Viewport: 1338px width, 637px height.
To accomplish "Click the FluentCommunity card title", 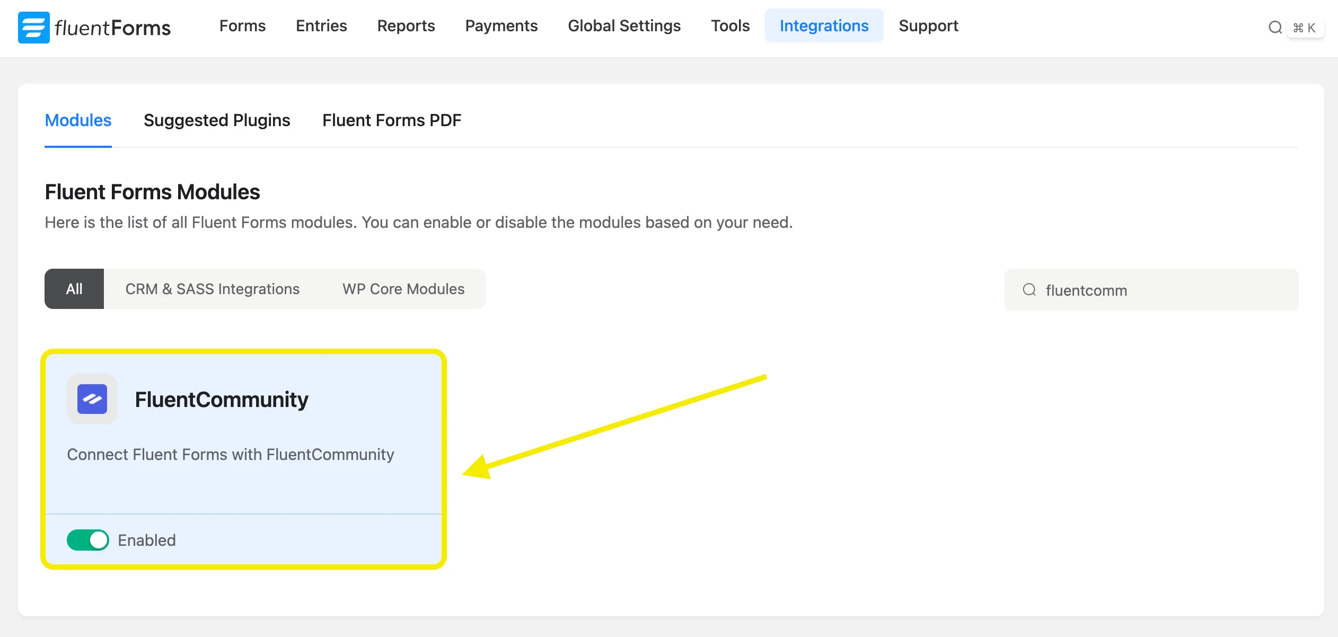I will [222, 400].
